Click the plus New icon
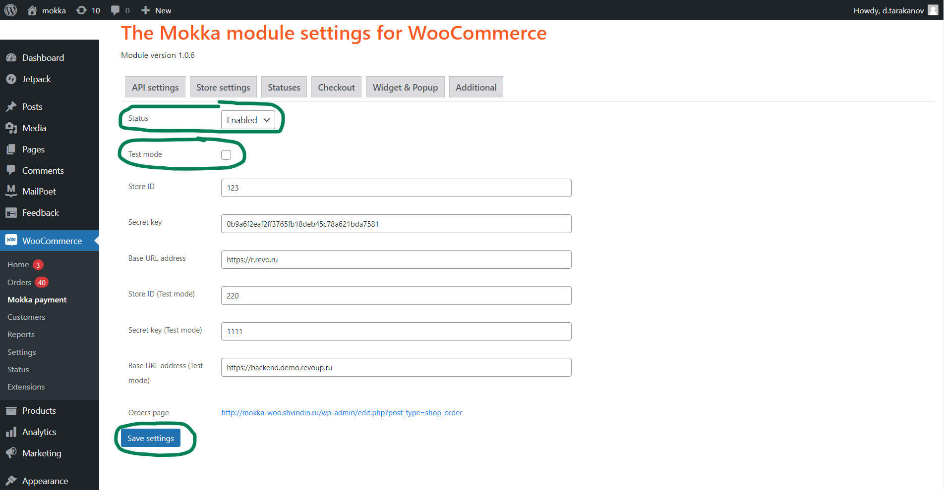This screenshot has height=490, width=944. click(145, 10)
